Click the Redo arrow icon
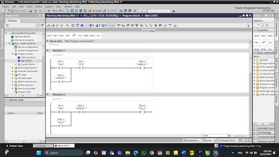The image size is (279, 157). pyautogui.click(x=60, y=11)
